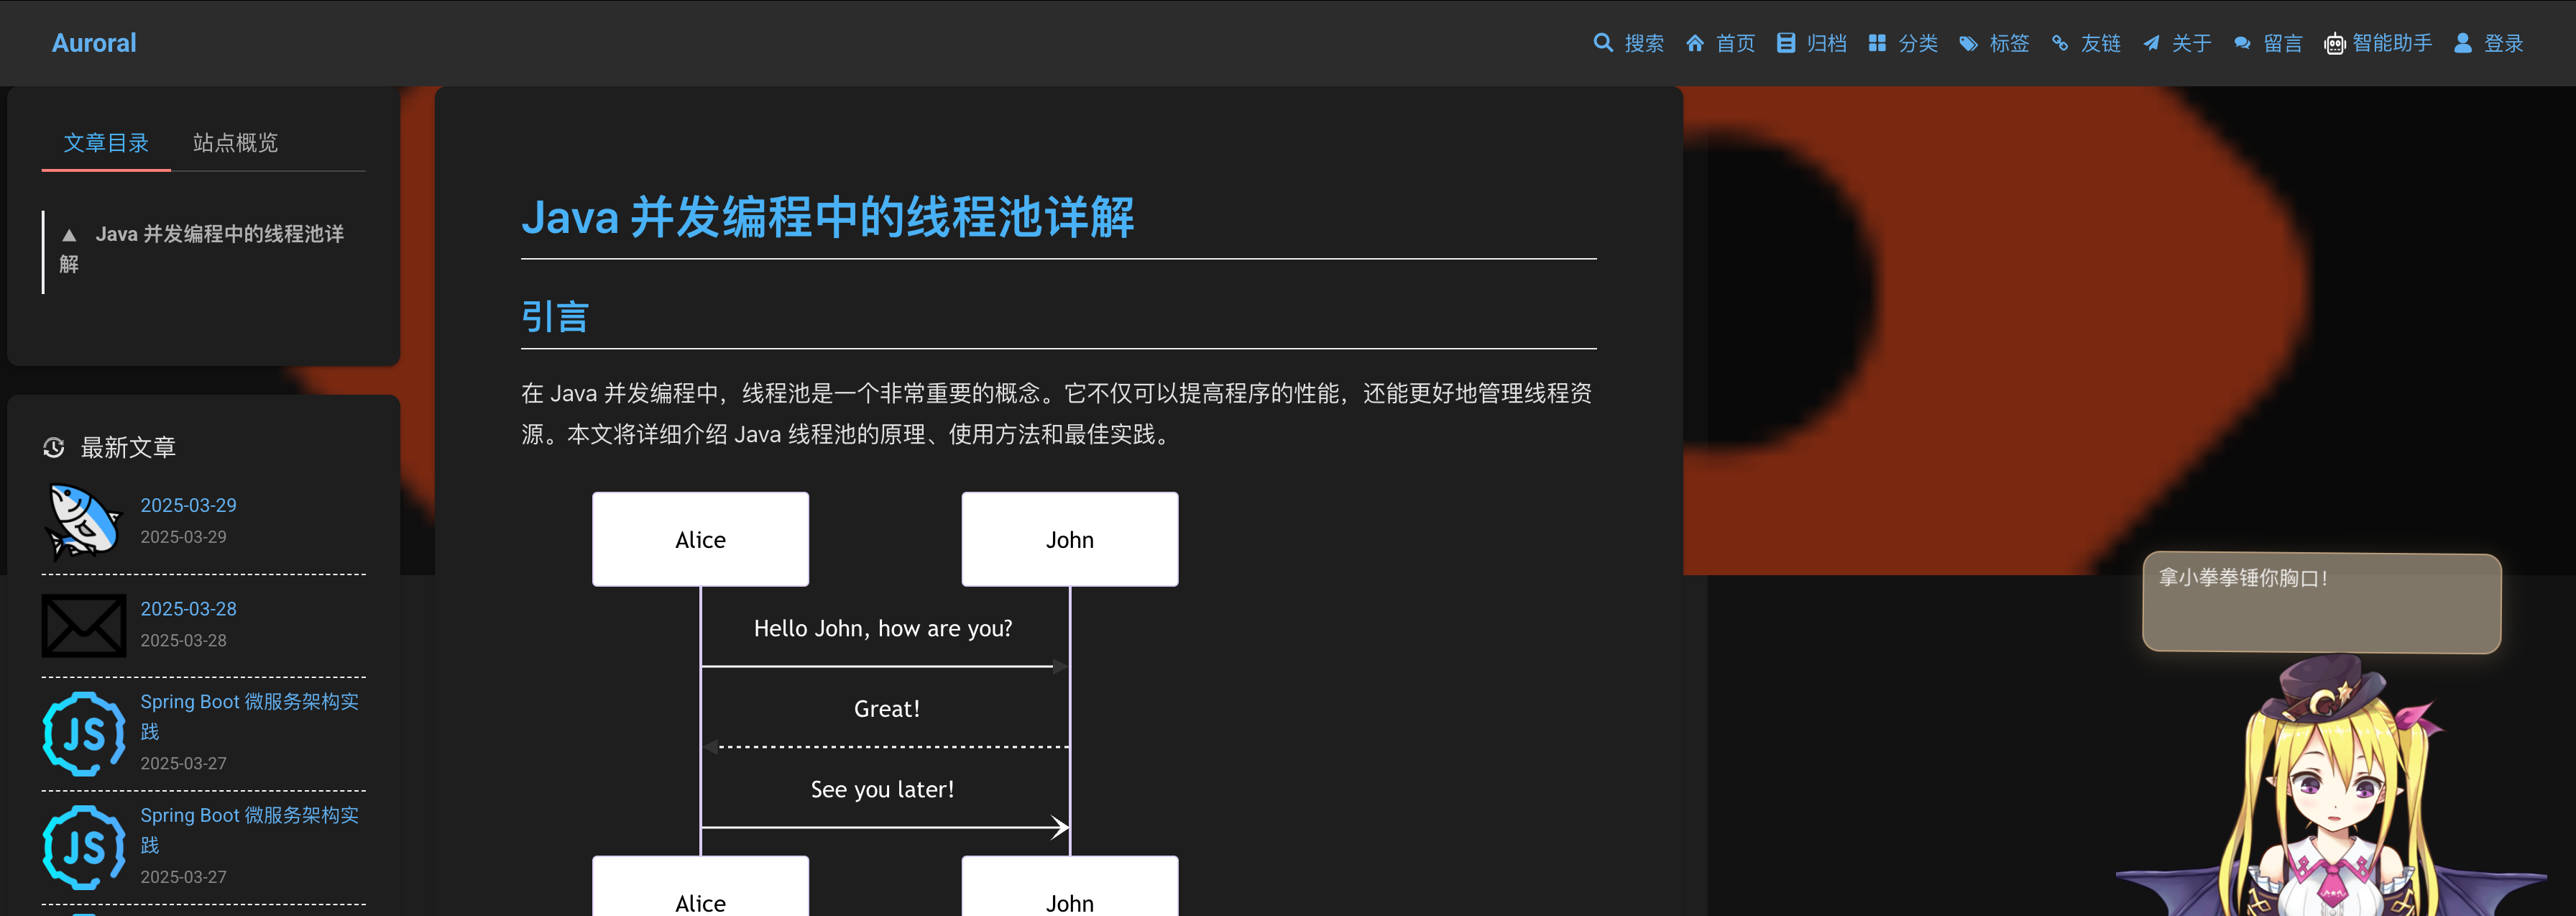Click the 标签 tag icon
Image resolution: width=2576 pixels, height=916 pixels.
coord(1967,43)
